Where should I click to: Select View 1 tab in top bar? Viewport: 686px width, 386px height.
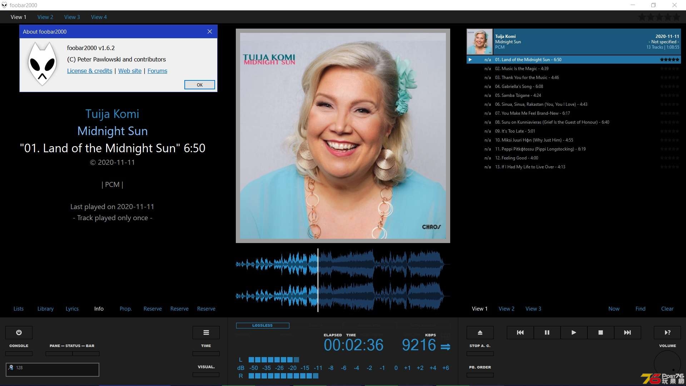click(x=18, y=17)
